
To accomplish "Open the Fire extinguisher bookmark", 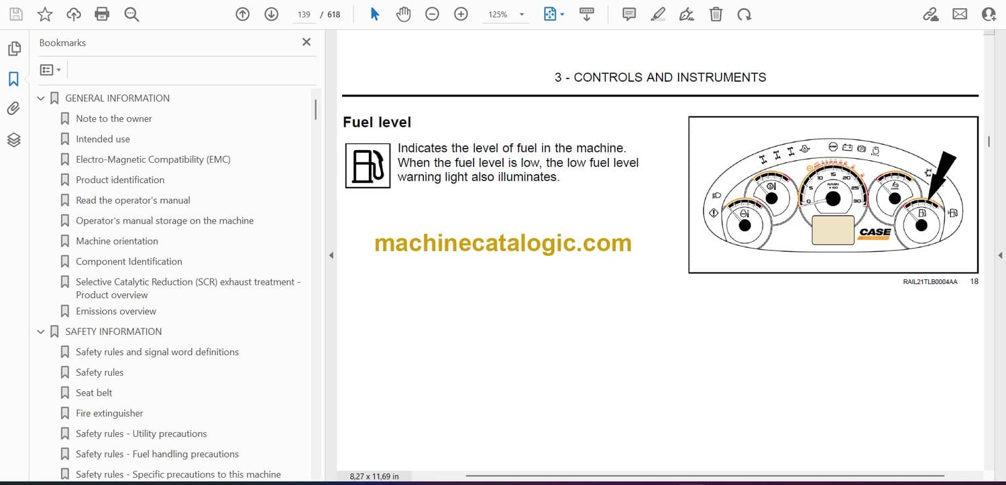I will 109,413.
